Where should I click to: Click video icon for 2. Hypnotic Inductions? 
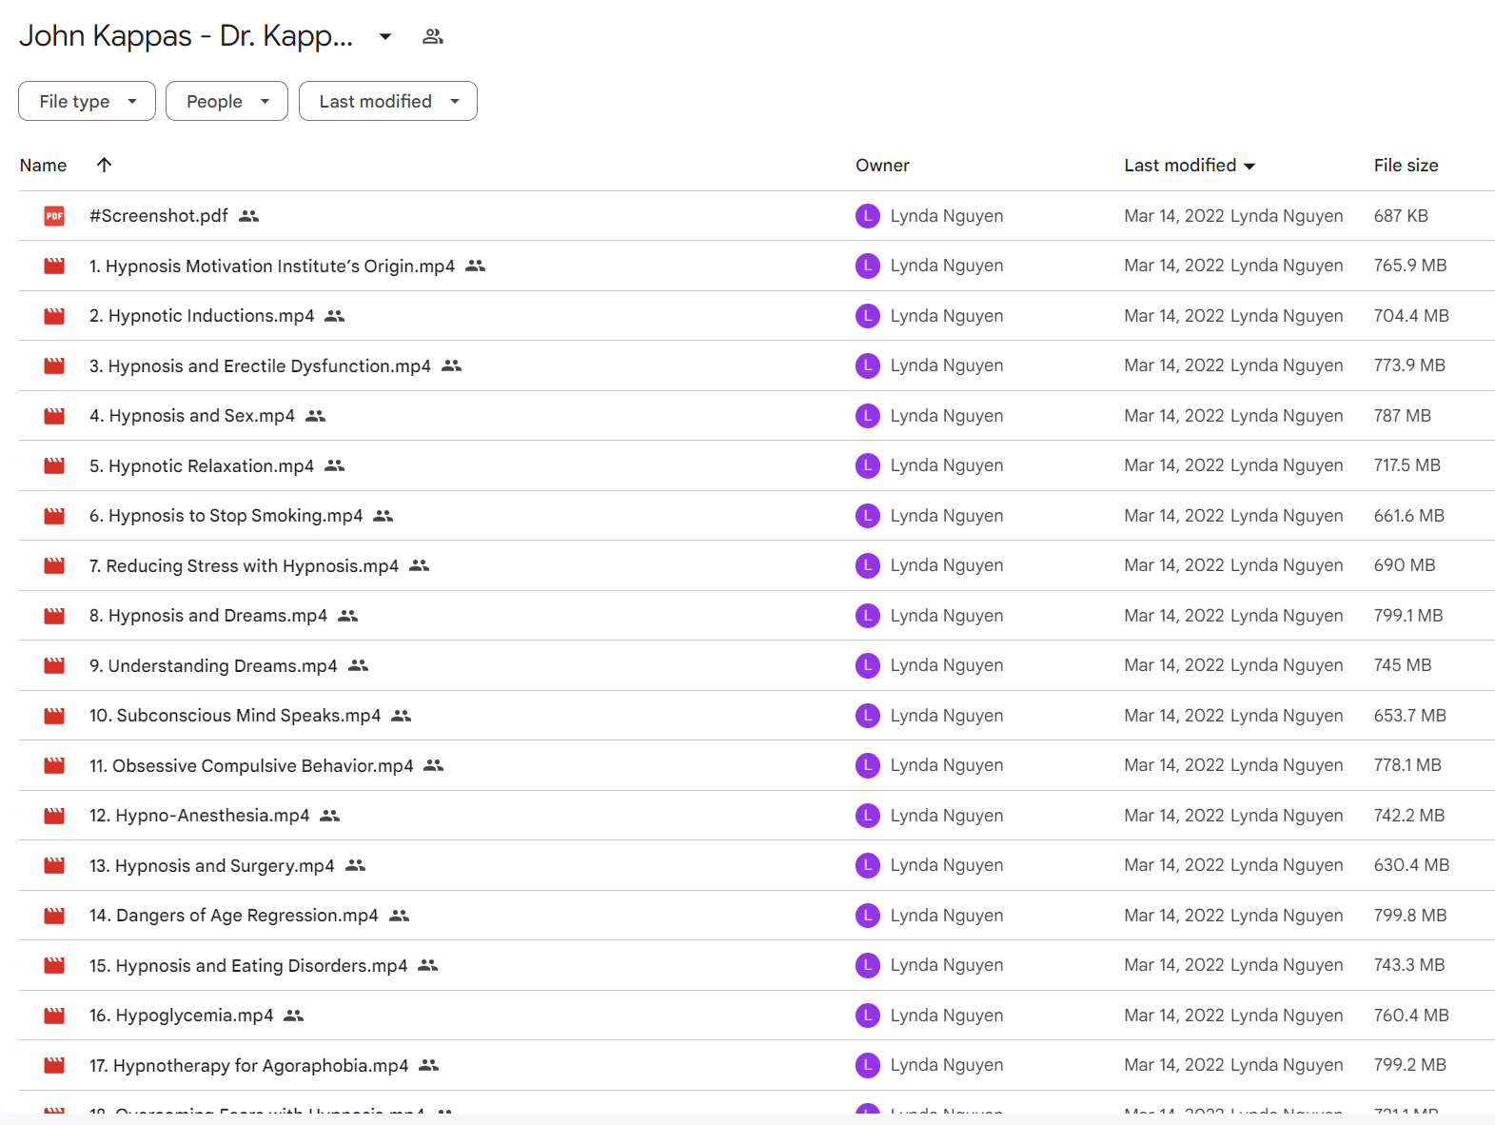54,316
